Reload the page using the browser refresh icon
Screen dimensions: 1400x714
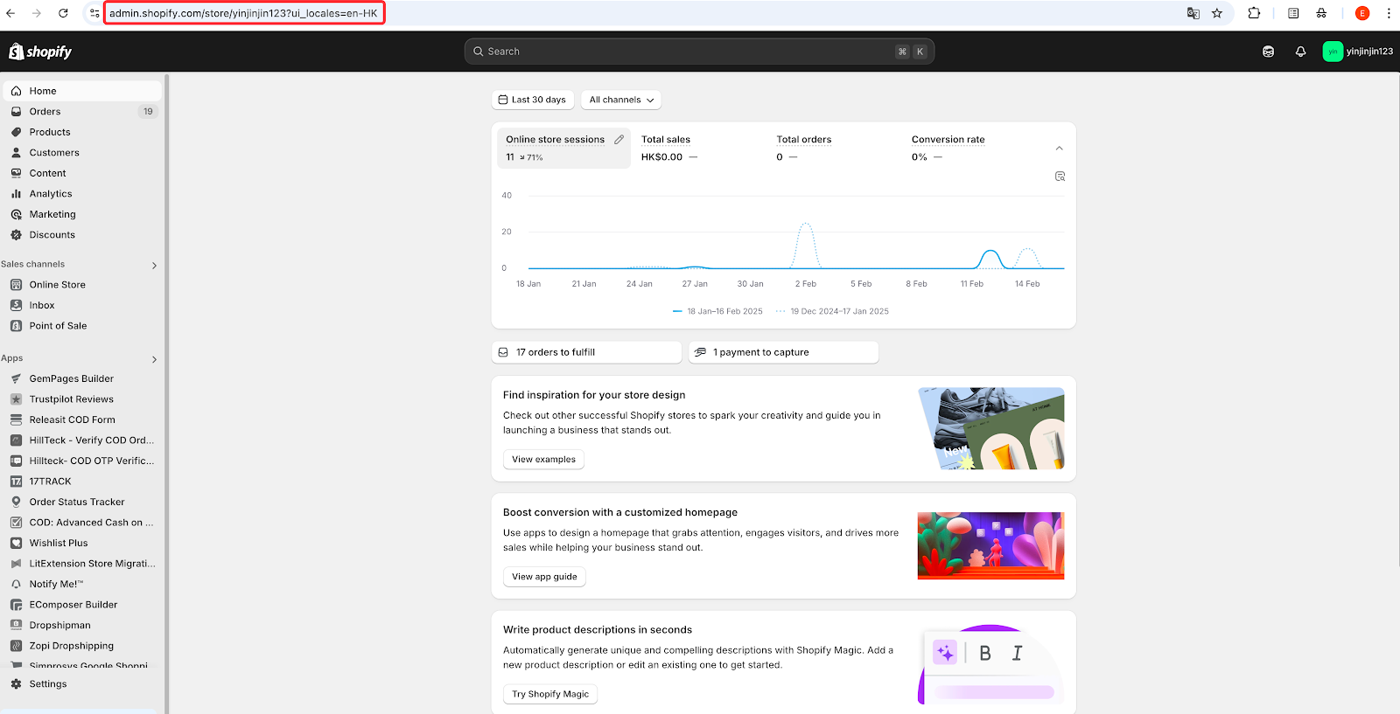click(x=63, y=13)
